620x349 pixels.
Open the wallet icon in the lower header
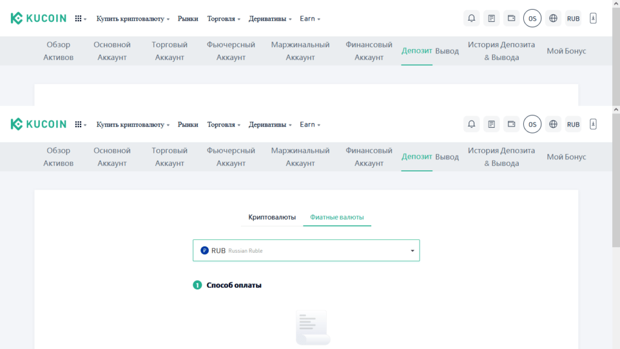point(512,124)
